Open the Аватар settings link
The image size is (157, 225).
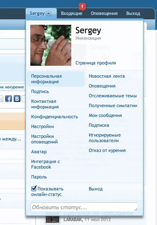[39, 152]
